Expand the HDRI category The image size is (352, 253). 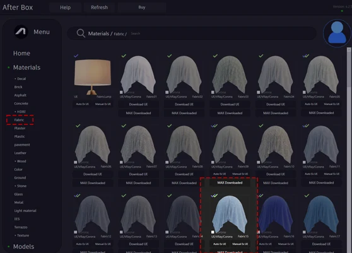point(20,112)
